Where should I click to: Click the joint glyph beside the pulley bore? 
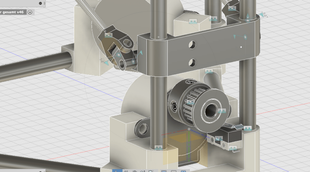(222, 111)
